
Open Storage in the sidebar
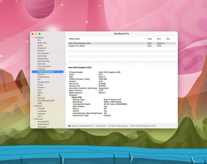41,98
